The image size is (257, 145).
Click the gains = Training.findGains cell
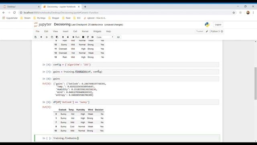[x=136, y=72]
